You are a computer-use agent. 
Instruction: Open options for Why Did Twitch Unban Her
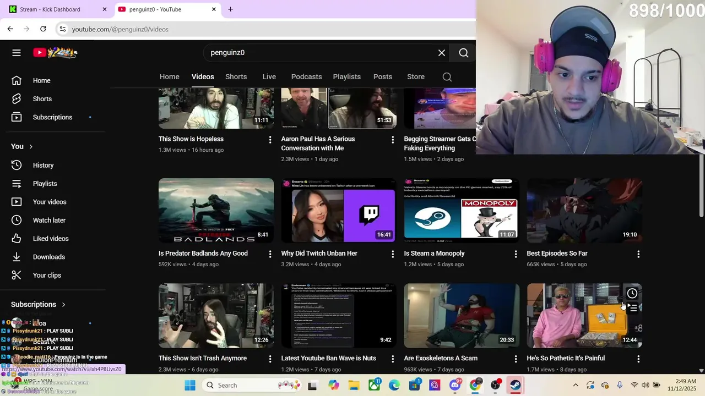[x=393, y=254]
